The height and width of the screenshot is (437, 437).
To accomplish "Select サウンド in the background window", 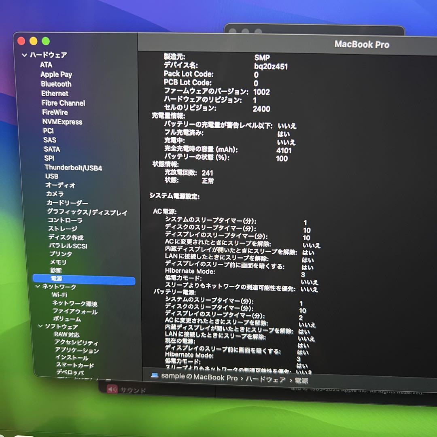I will click(133, 390).
